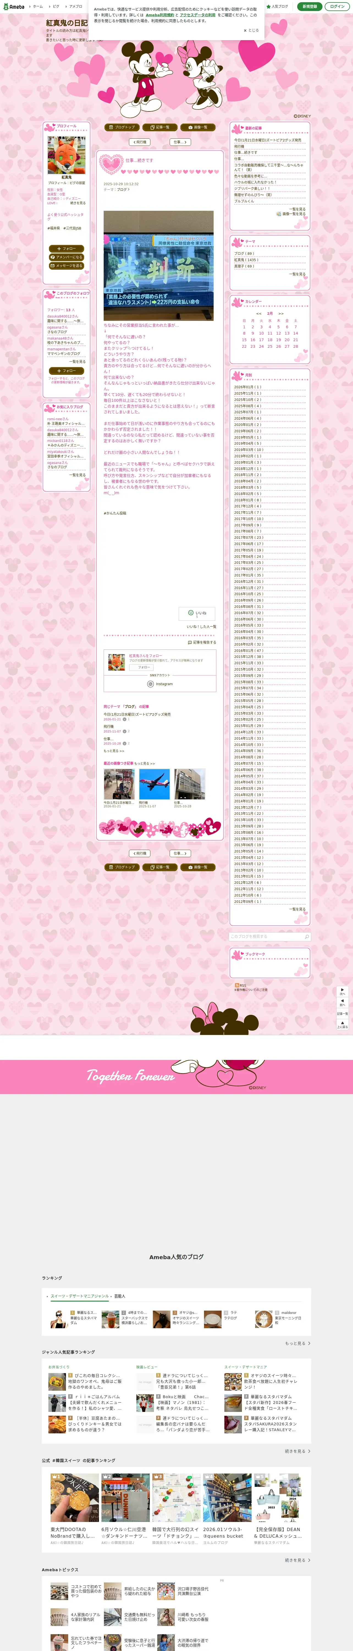This screenshot has width=353, height=1651.
Task: Open recent article ブルブルくん
Action: click(244, 201)
